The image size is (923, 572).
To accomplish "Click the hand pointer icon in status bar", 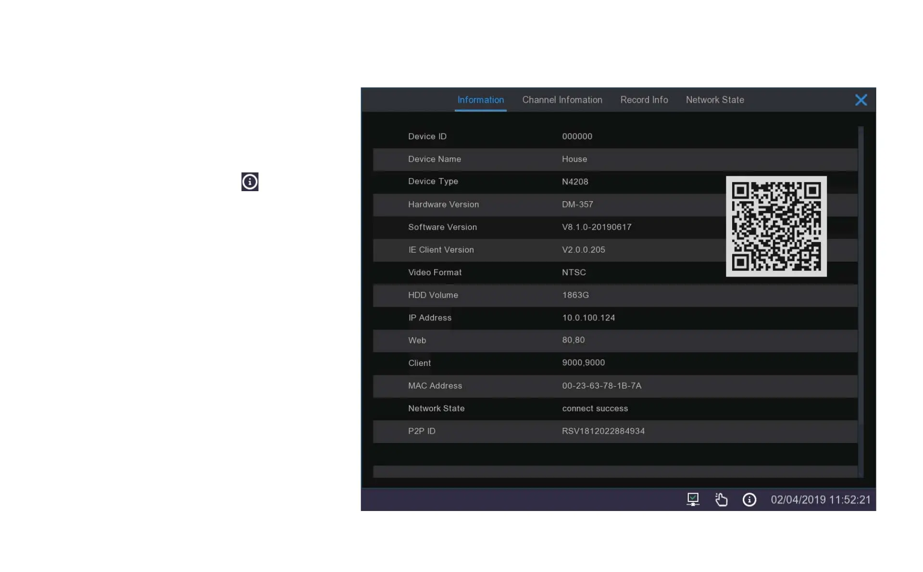I will [721, 499].
